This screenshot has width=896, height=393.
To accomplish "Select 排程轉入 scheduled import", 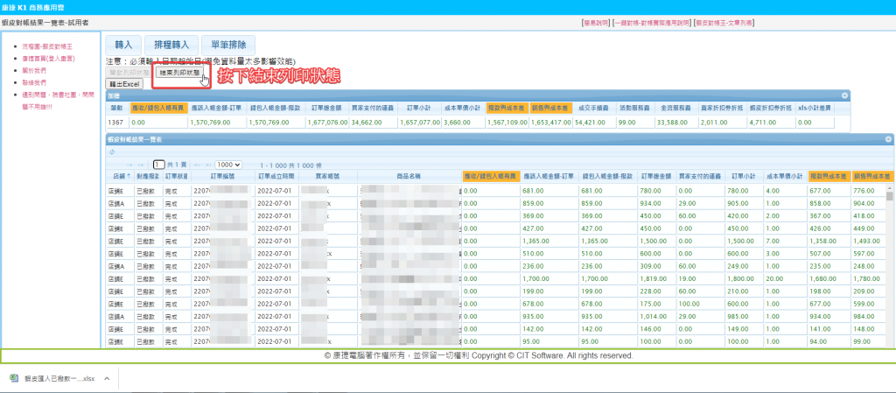I will 171,43.
